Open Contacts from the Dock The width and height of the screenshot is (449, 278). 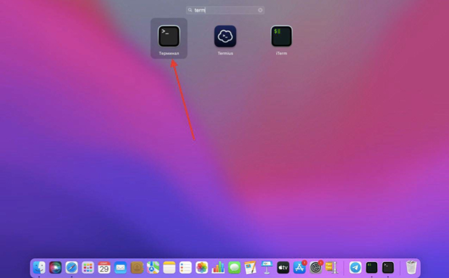pos(137,268)
